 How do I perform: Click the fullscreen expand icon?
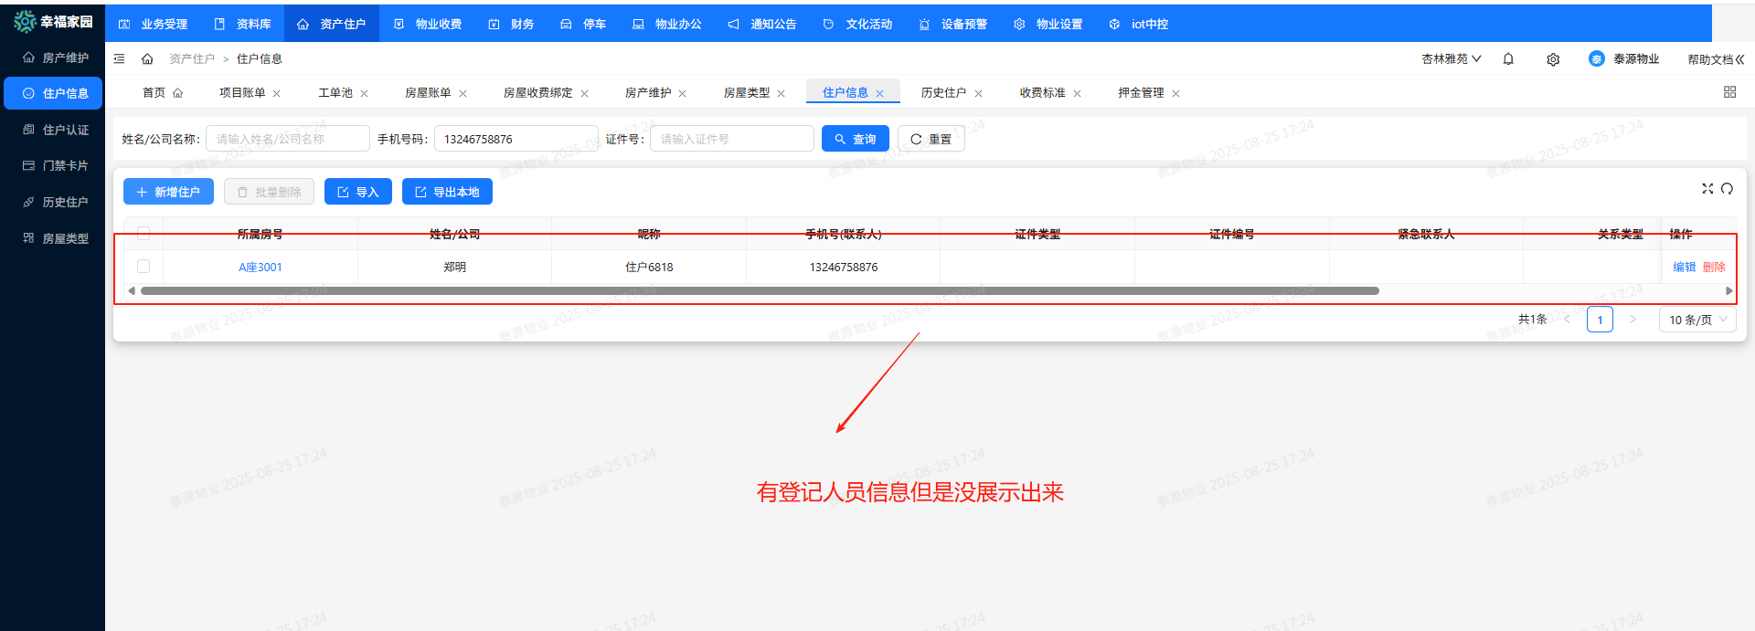coord(1707,189)
